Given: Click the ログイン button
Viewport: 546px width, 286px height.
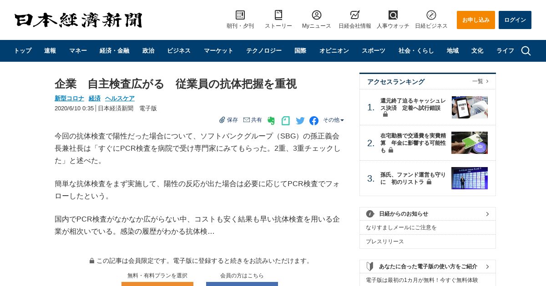Looking at the screenshot, I should point(515,20).
